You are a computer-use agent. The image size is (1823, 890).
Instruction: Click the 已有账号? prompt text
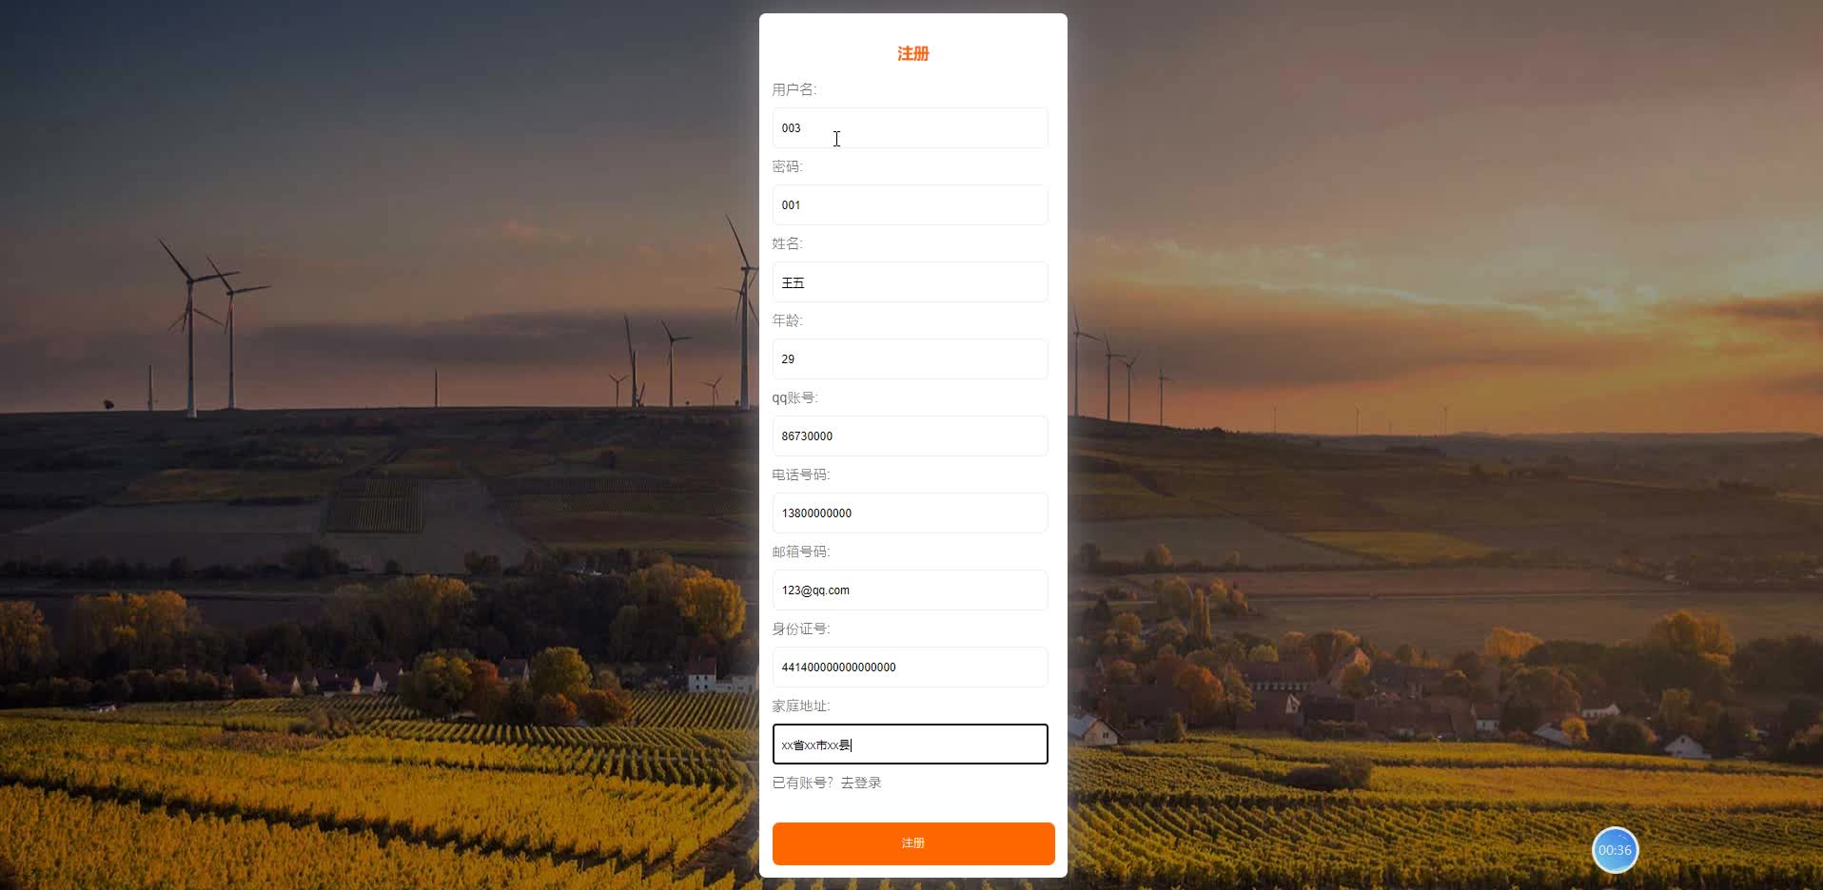pyautogui.click(x=803, y=783)
